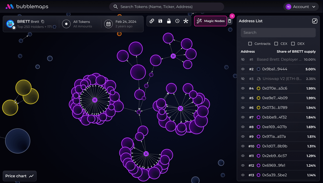Viewport: 323px width, 183px height.
Task: Click the yellow dot of address #5
Action: [x=258, y=98]
